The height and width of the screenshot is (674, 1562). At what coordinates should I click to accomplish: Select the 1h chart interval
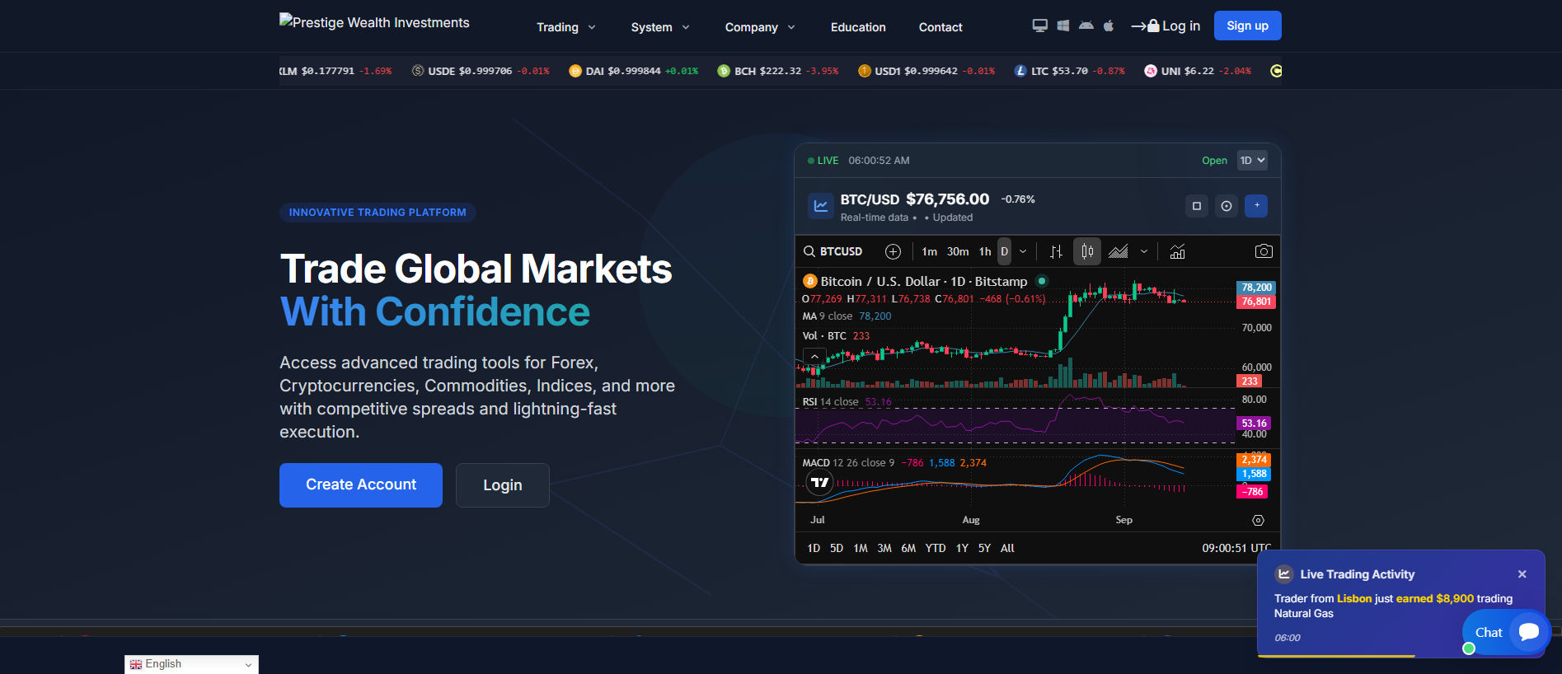(985, 251)
